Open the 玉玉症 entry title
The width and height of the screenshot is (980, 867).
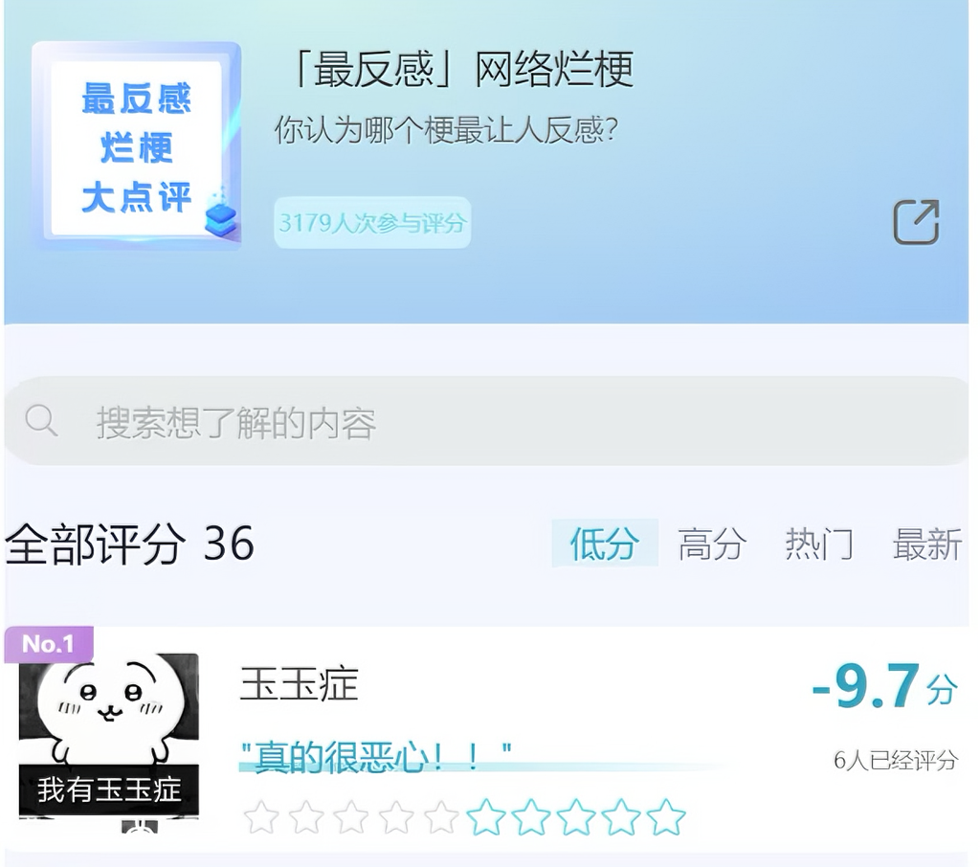pos(300,683)
